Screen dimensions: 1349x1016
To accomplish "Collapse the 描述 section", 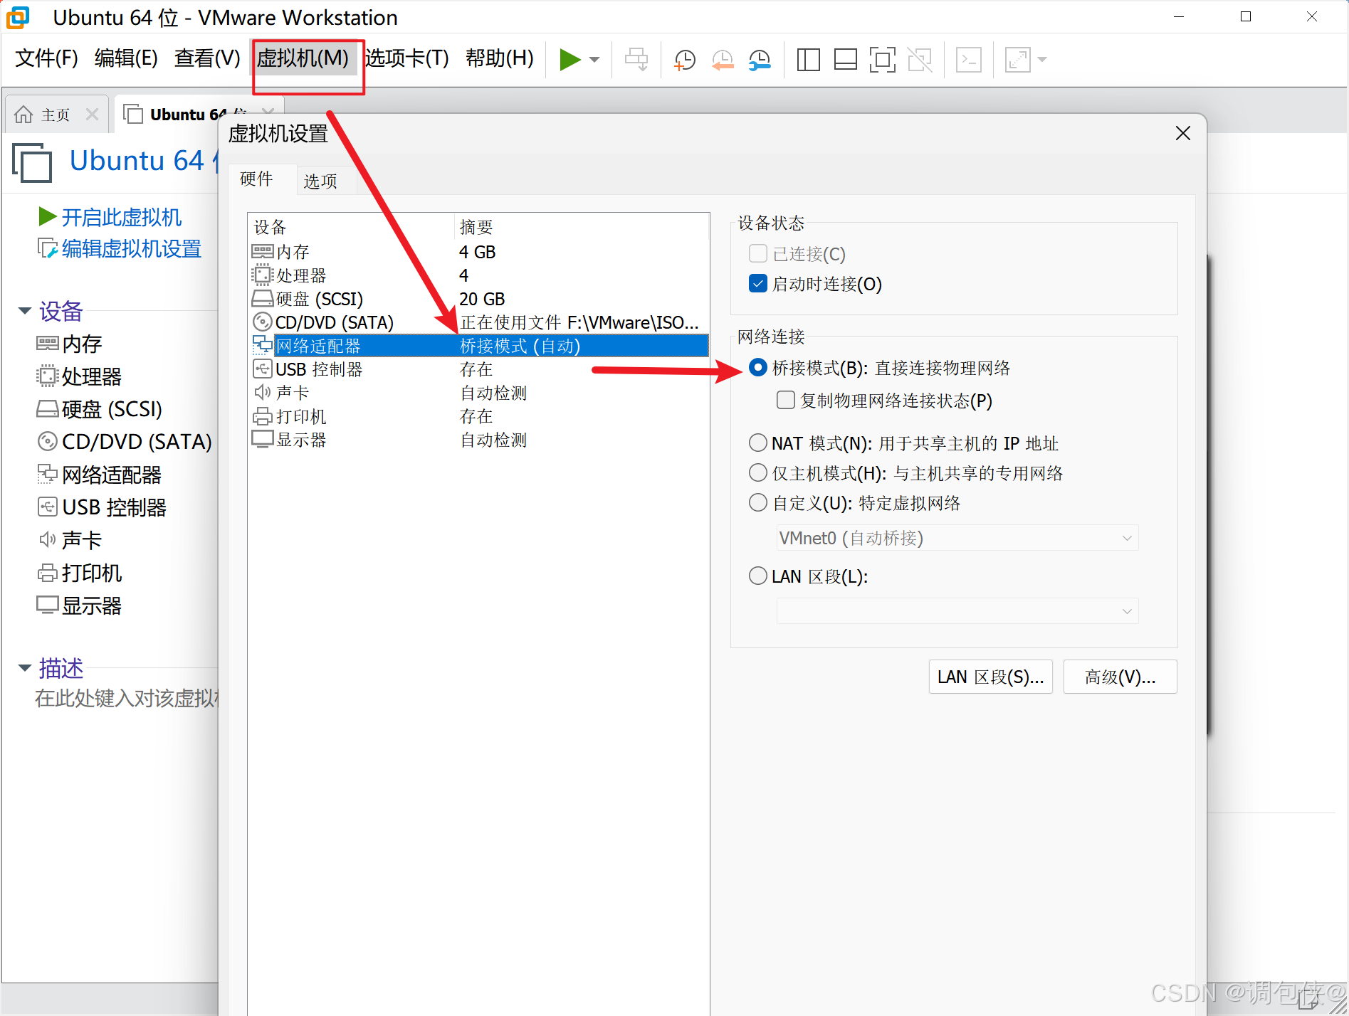I will pyautogui.click(x=25, y=668).
